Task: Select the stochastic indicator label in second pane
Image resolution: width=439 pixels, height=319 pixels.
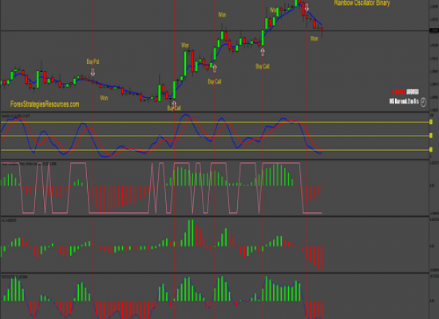Action: (x=16, y=116)
